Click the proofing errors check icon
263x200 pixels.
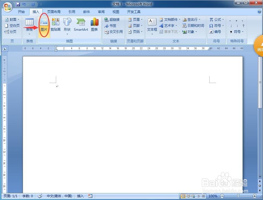click(x=40, y=196)
